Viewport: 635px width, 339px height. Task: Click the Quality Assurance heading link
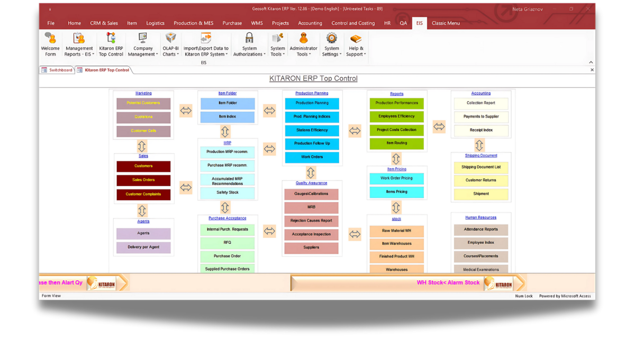tap(311, 183)
